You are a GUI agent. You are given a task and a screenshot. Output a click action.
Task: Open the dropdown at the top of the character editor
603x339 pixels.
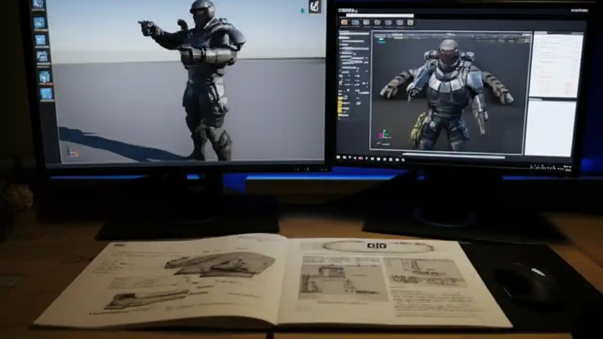click(379, 15)
